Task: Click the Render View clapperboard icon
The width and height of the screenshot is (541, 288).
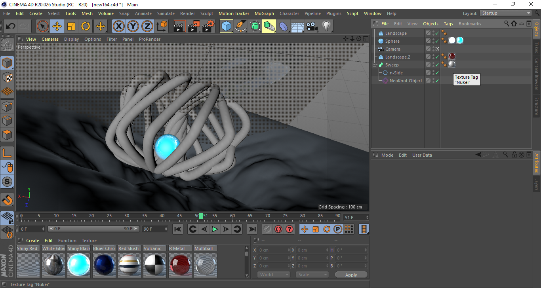Action: [180, 27]
